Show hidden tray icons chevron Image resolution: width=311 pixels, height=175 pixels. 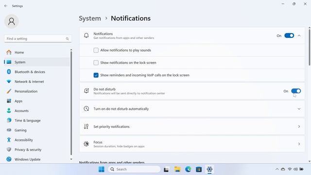[277, 169]
